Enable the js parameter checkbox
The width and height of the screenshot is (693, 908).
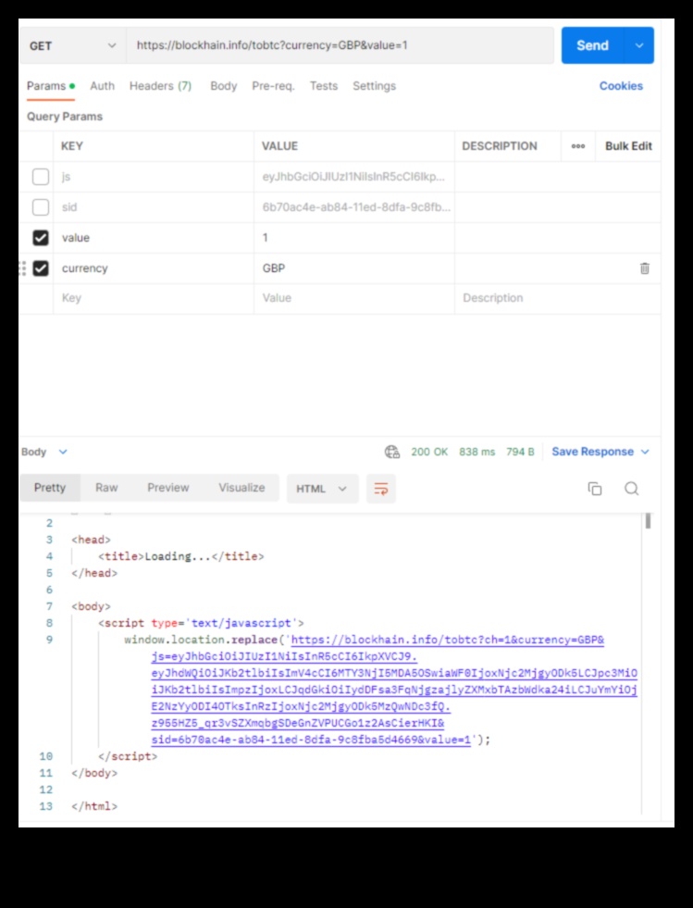pos(41,177)
